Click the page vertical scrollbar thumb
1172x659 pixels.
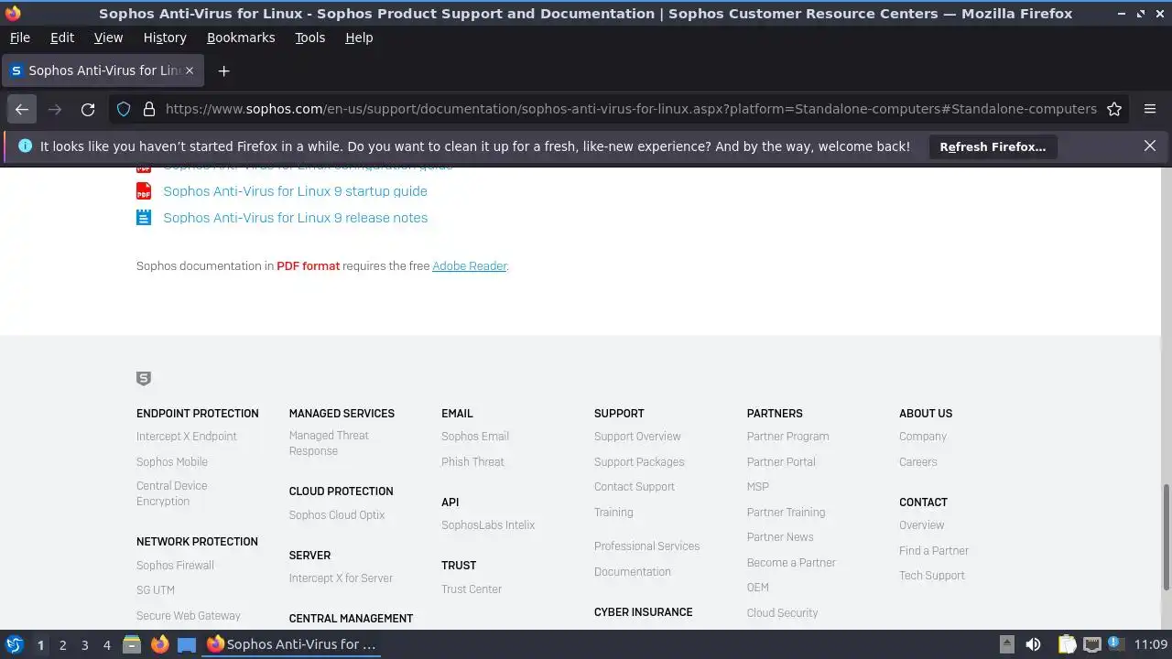pos(1167,536)
